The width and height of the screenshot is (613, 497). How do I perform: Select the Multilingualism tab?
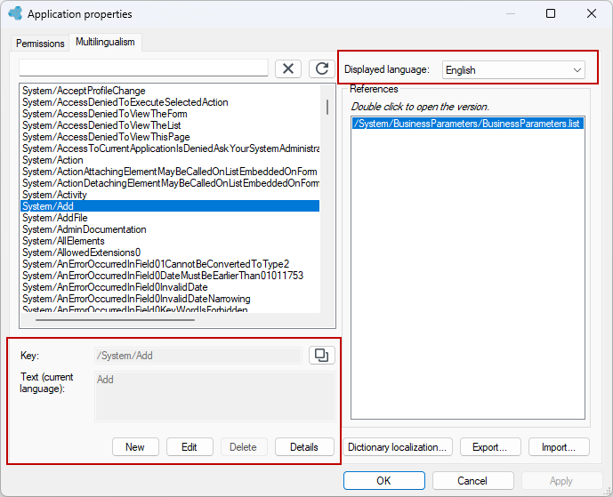[x=105, y=42]
